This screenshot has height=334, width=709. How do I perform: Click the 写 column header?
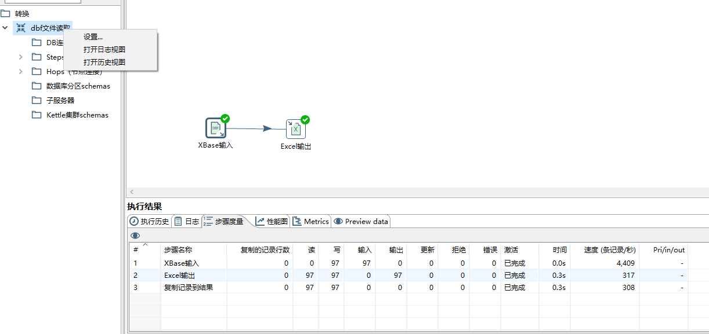pos(331,250)
